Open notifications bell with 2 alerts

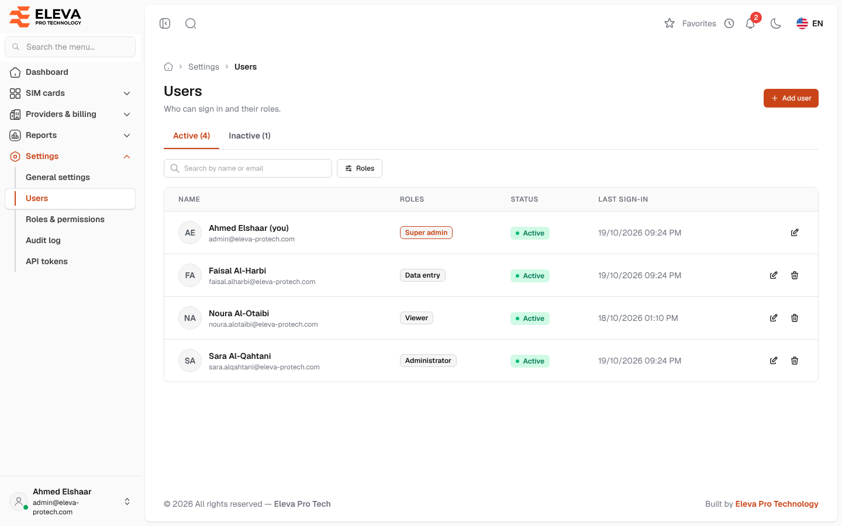[751, 23]
